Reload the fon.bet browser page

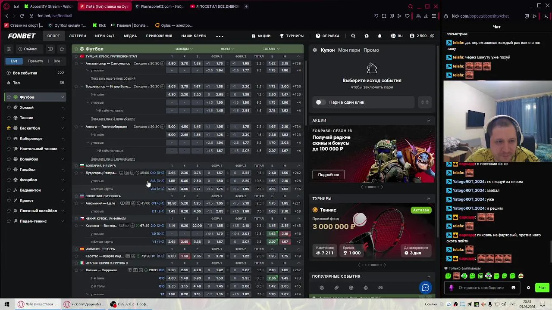click(x=22, y=16)
